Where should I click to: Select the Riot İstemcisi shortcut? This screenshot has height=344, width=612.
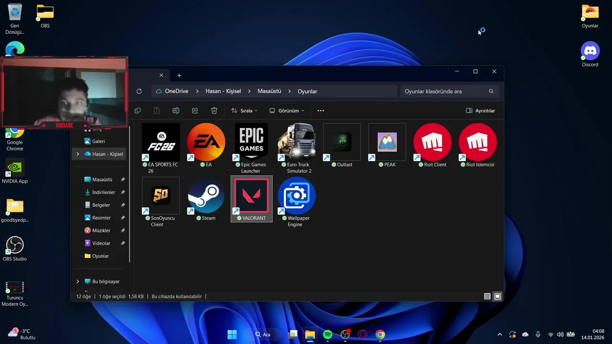(x=478, y=146)
